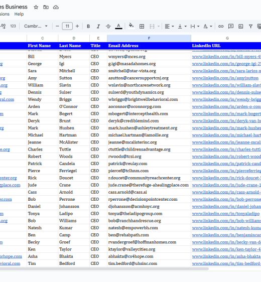Screen dimensions: 261x282
Task: Expand merge cells dropdown arrow
Action: click(159, 27)
